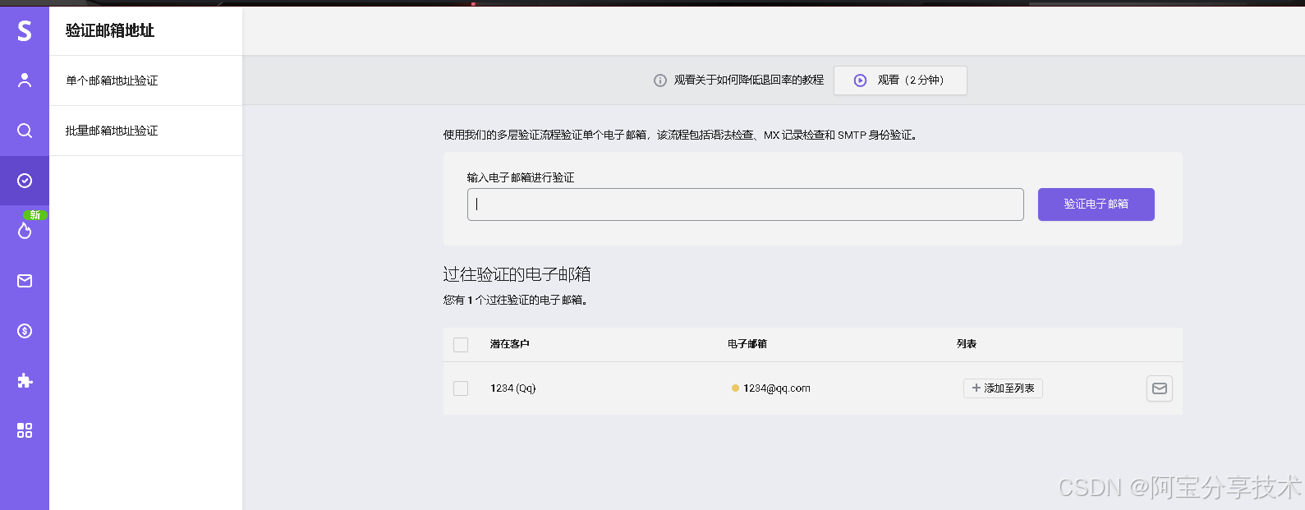Viewport: 1305px width, 510px height.
Task: Toggle the select-all checkbox in table header
Action: [461, 345]
